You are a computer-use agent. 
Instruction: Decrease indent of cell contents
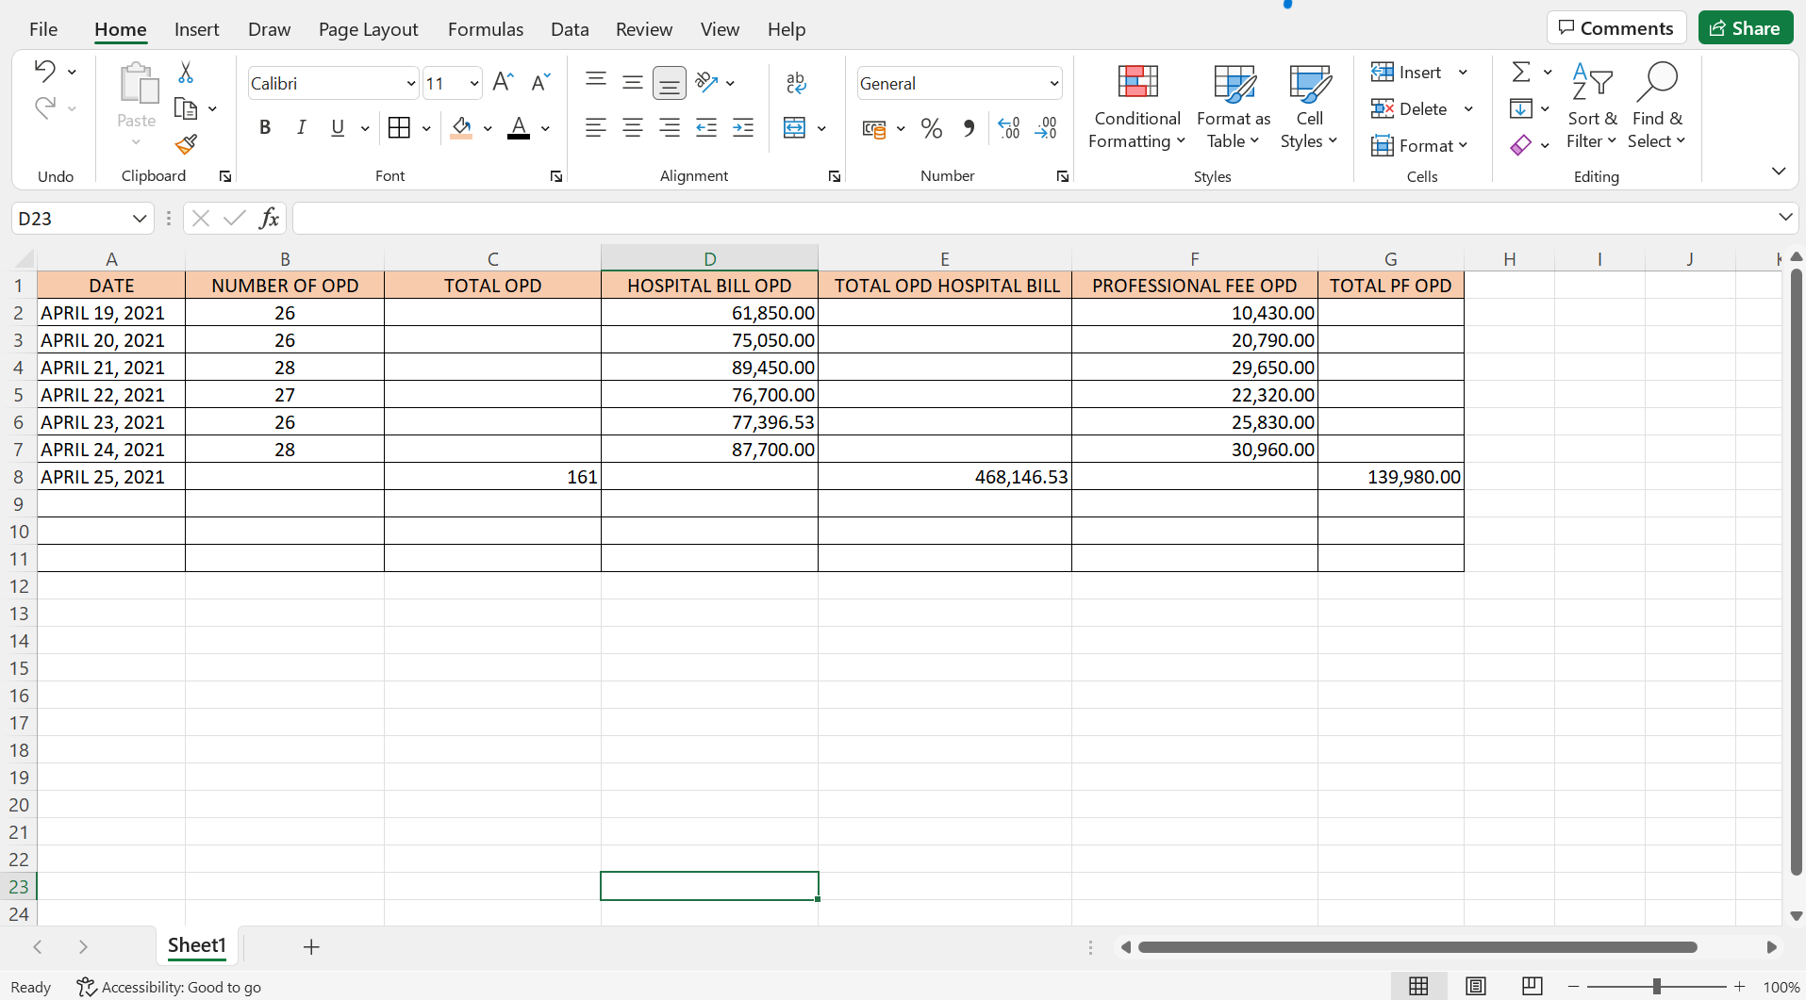coord(706,128)
